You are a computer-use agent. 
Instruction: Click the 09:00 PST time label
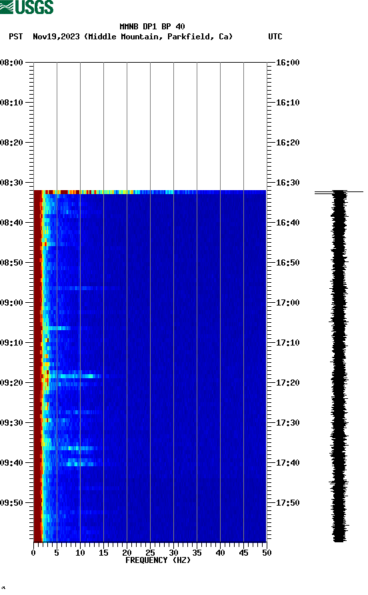(x=11, y=302)
